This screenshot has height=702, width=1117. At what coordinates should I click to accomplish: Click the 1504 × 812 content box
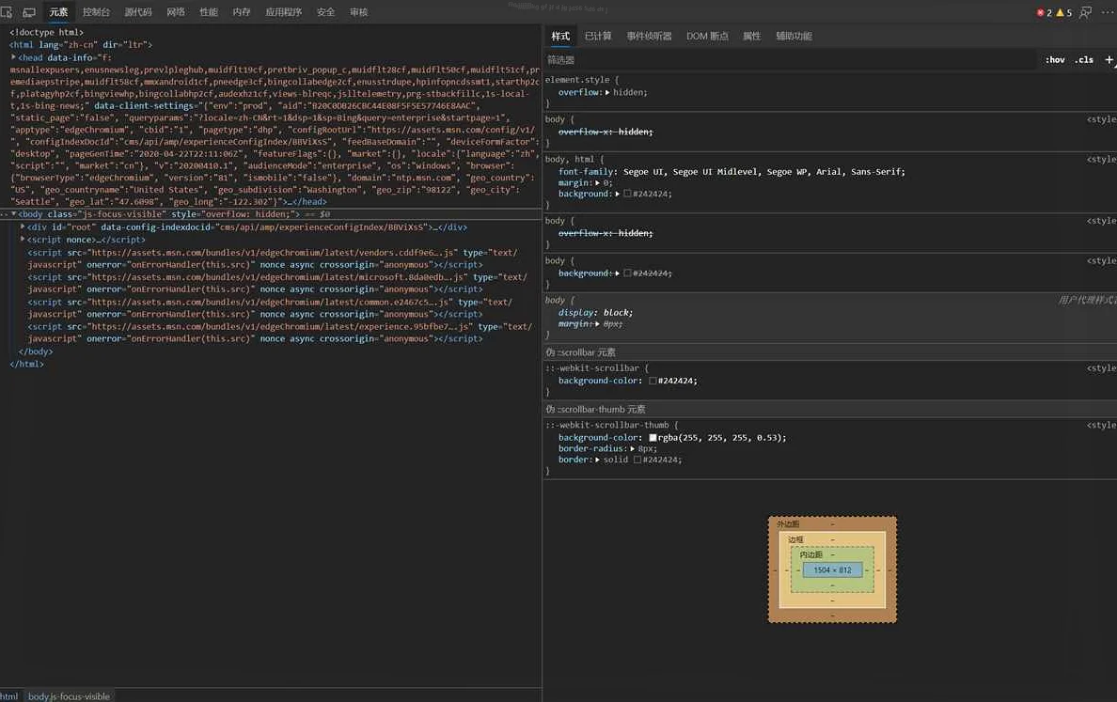[x=832, y=570]
